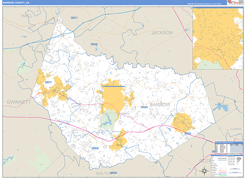Click the BARROW county label
The width and height of the screenshot is (246, 178).
click(160, 105)
